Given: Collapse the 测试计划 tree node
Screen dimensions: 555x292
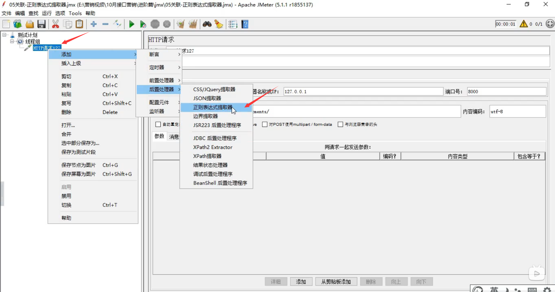Looking at the screenshot, I should click(x=4, y=35).
